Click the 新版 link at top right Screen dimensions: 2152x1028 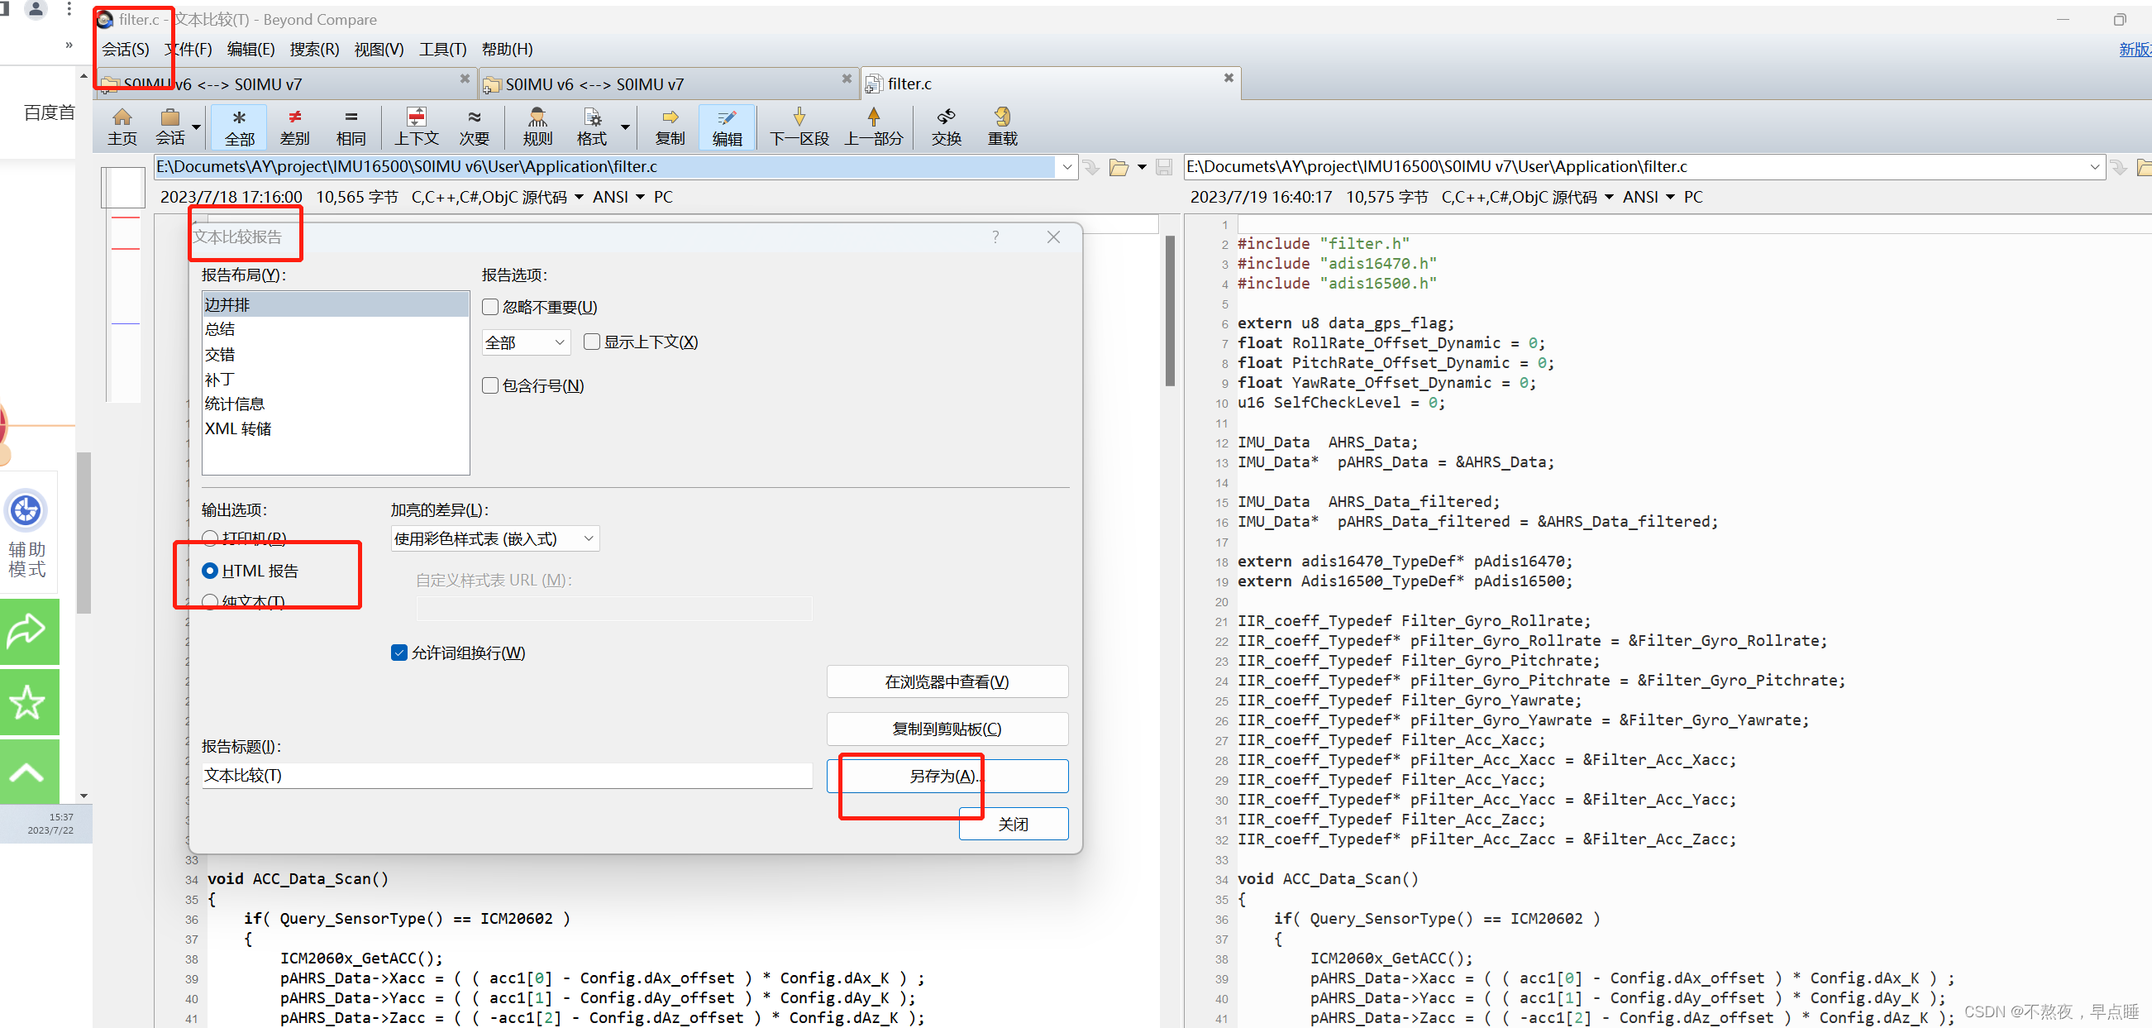click(2135, 50)
